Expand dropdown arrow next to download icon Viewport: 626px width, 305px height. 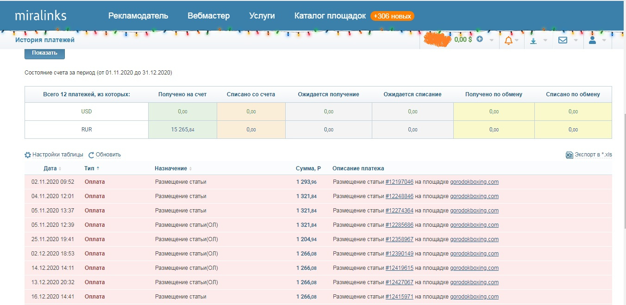click(x=545, y=40)
